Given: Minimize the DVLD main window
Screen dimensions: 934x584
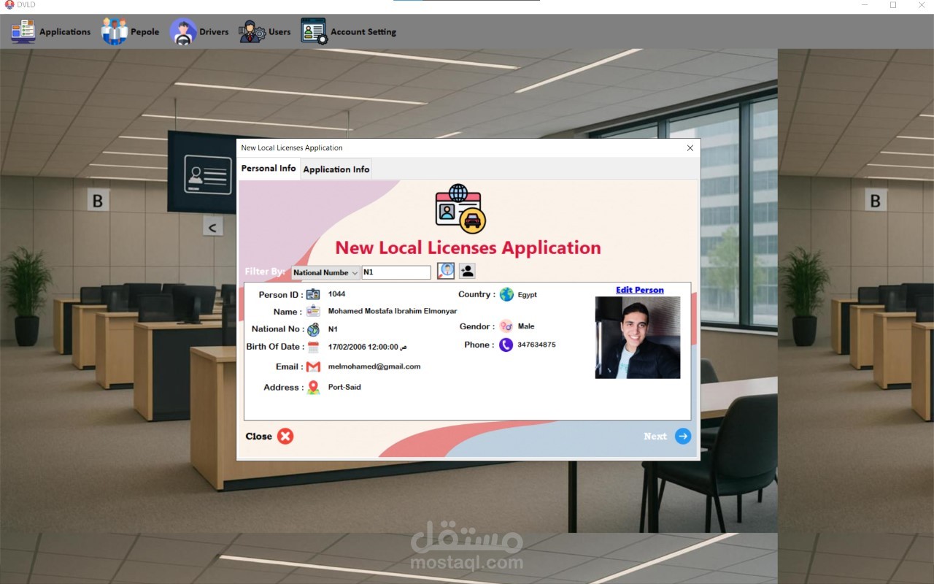Looking at the screenshot, I should click(865, 5).
